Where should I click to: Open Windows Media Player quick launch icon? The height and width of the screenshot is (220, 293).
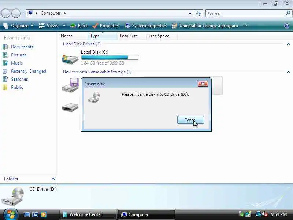[x=44, y=214]
